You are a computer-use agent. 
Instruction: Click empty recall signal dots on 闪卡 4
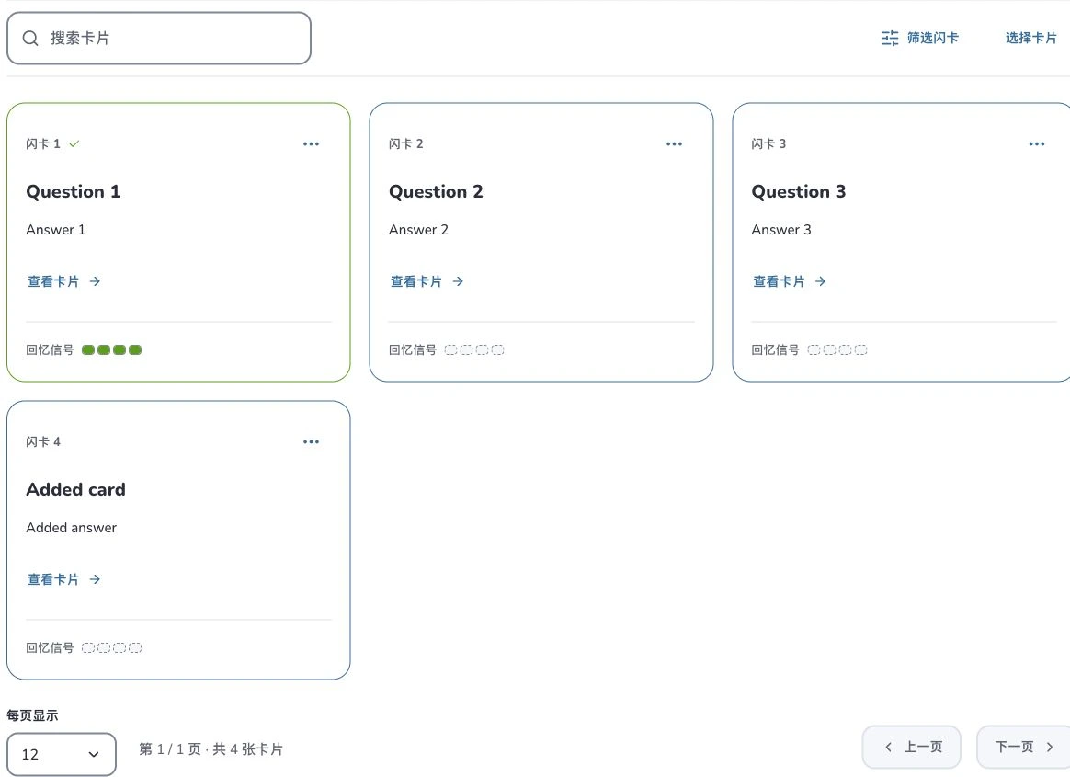click(111, 648)
